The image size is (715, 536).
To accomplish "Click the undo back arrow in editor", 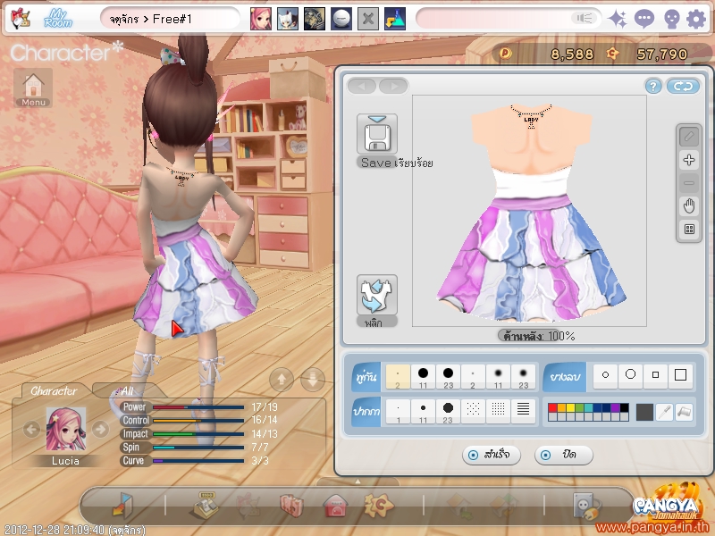I will pyautogui.click(x=362, y=86).
